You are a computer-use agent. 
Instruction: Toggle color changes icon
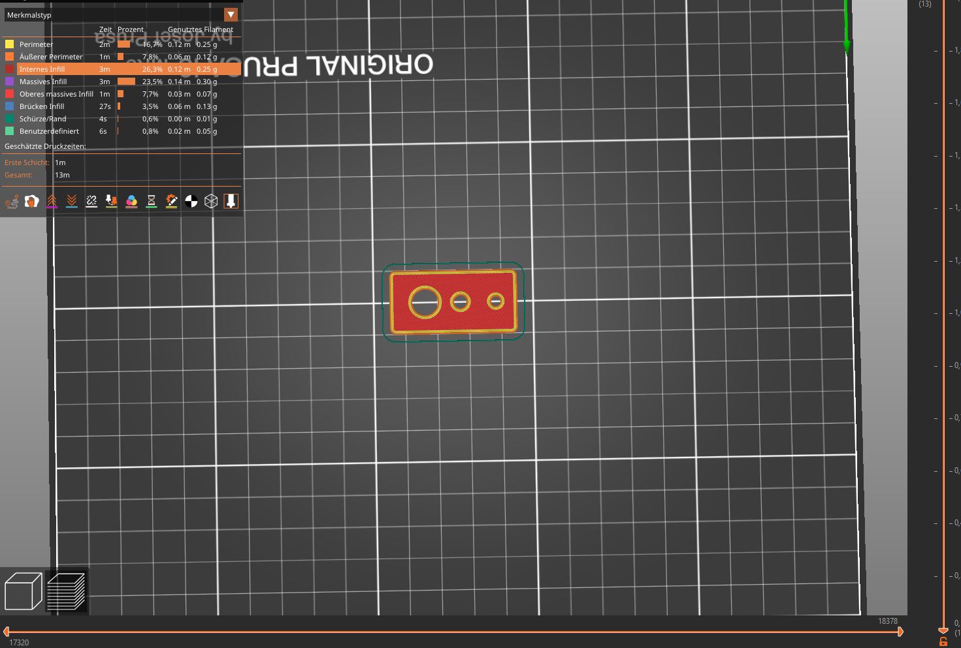[131, 202]
